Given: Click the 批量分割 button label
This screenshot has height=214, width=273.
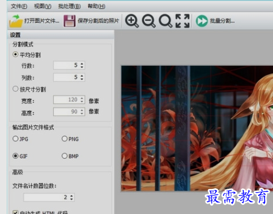Looking at the screenshot, I should [222, 21].
